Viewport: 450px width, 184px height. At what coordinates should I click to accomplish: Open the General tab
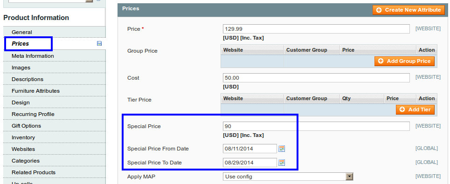point(55,32)
